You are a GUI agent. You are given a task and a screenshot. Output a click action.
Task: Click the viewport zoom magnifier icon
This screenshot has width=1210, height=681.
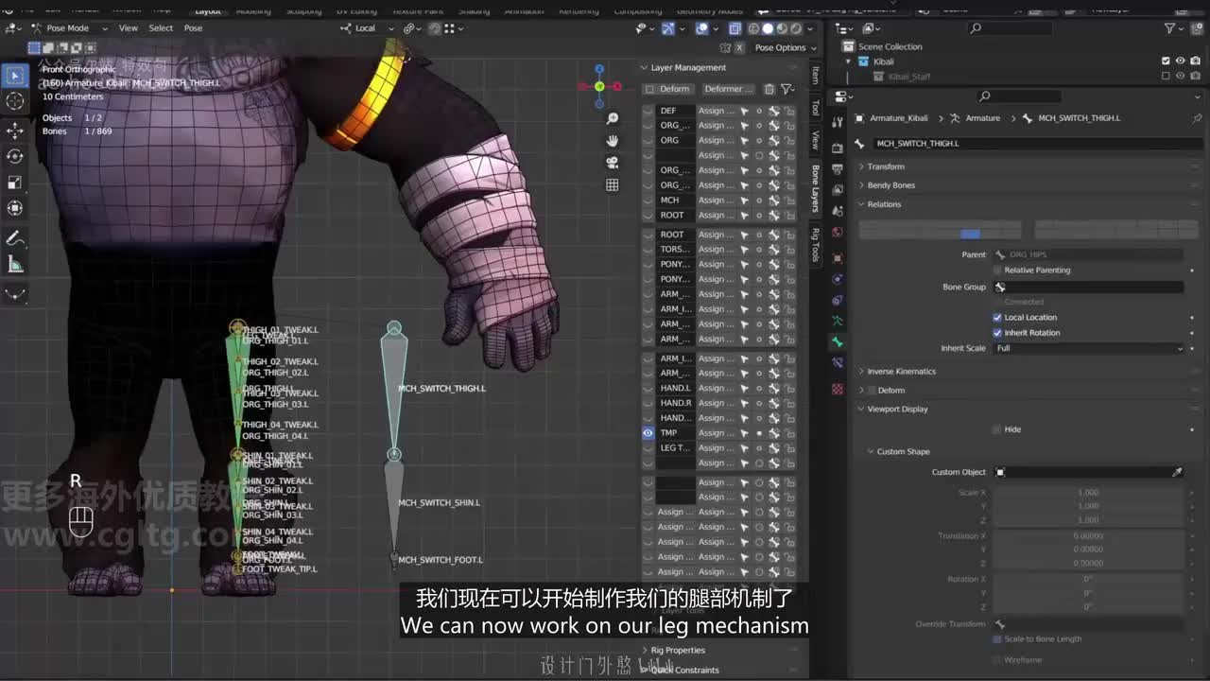613,118
